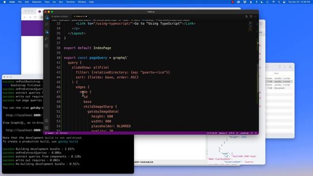Click reload button in the browser window
This screenshot has width=313, height=176.
[x=35, y=18]
